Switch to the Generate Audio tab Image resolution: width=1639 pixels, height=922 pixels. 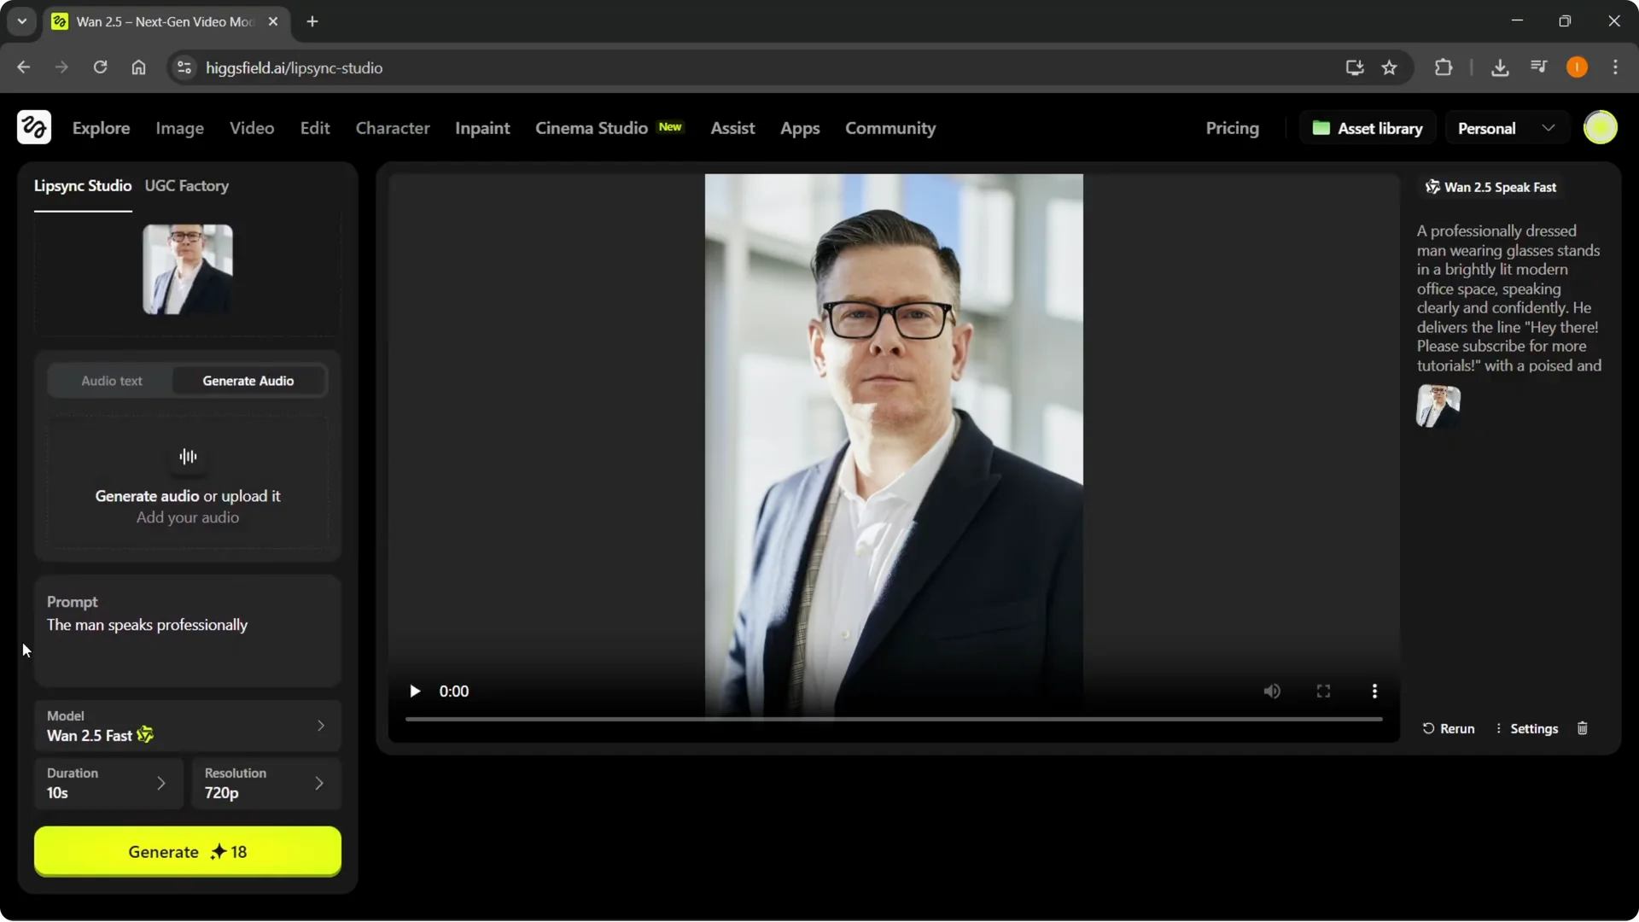pos(248,381)
